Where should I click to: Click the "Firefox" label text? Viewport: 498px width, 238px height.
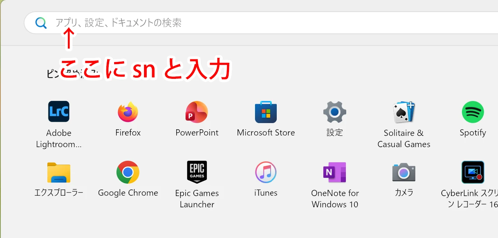(x=128, y=133)
